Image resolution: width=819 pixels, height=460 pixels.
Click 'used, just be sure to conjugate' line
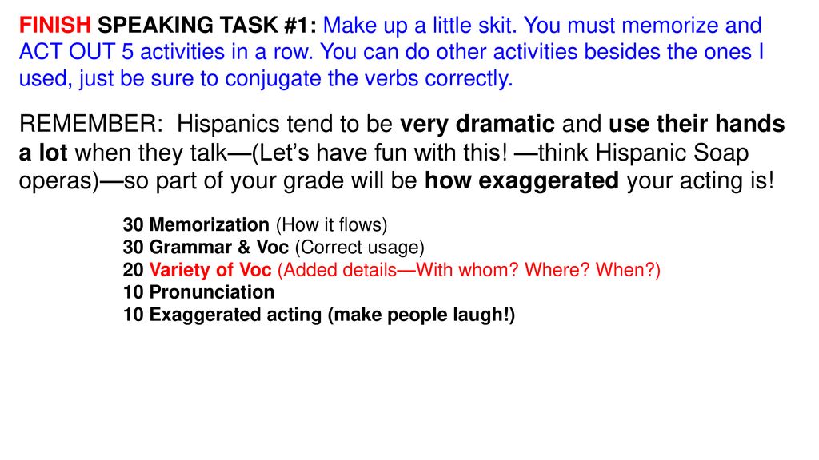[266, 79]
